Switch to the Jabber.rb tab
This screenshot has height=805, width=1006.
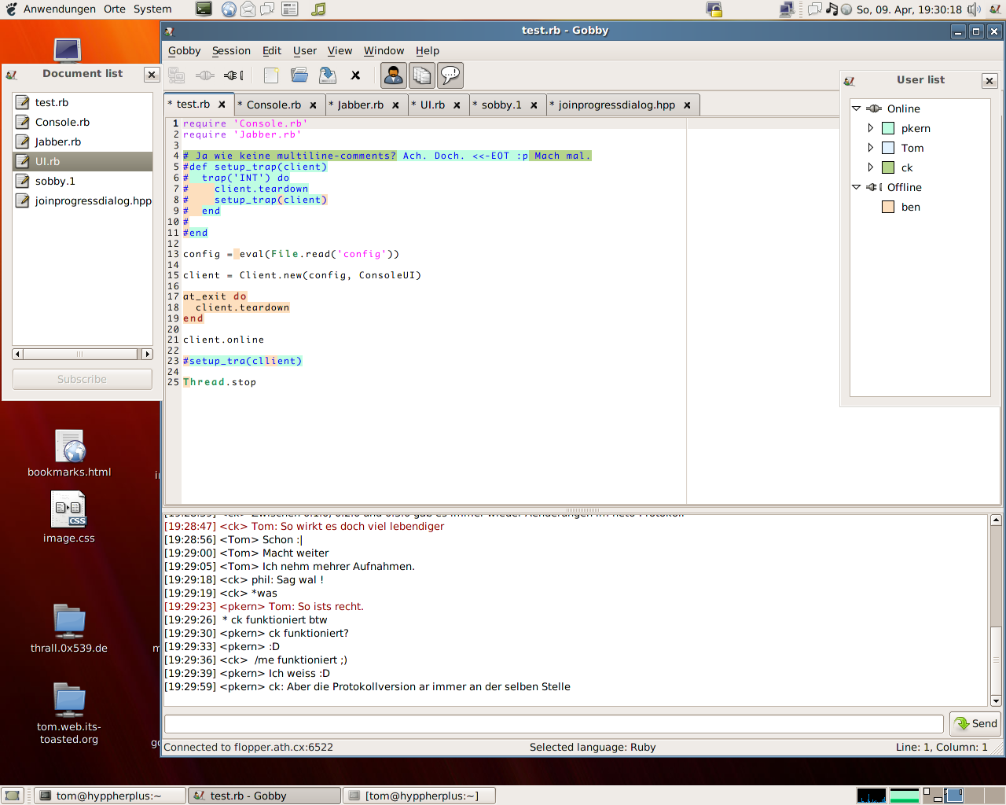(360, 105)
